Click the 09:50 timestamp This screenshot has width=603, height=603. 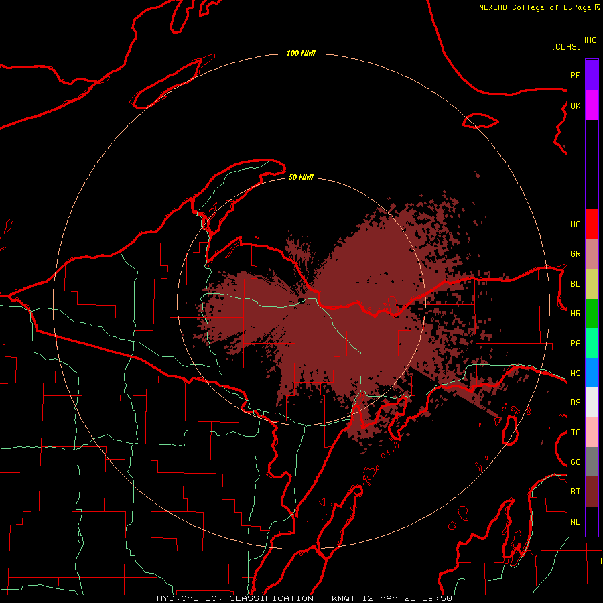437,598
